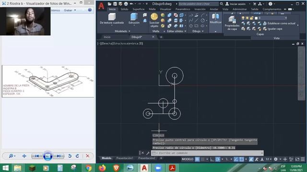Open the Anotar ribbon tab
The image size is (307, 172).
point(214,9)
